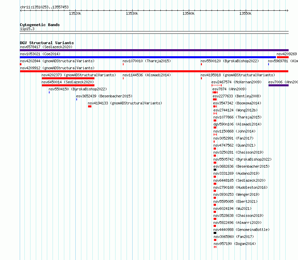The height and width of the screenshot is (260, 298).
Task: Select esv2467574 (McKernan2009) label
Action: [236, 82]
